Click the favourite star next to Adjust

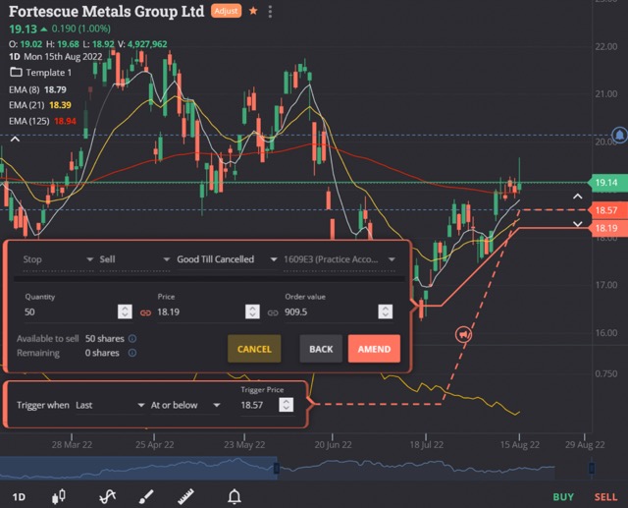[253, 11]
